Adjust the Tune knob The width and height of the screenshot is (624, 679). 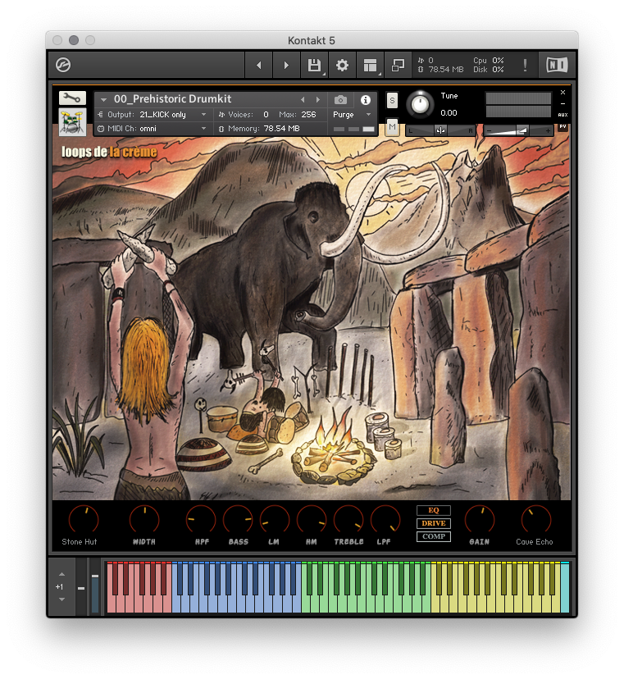(420, 104)
